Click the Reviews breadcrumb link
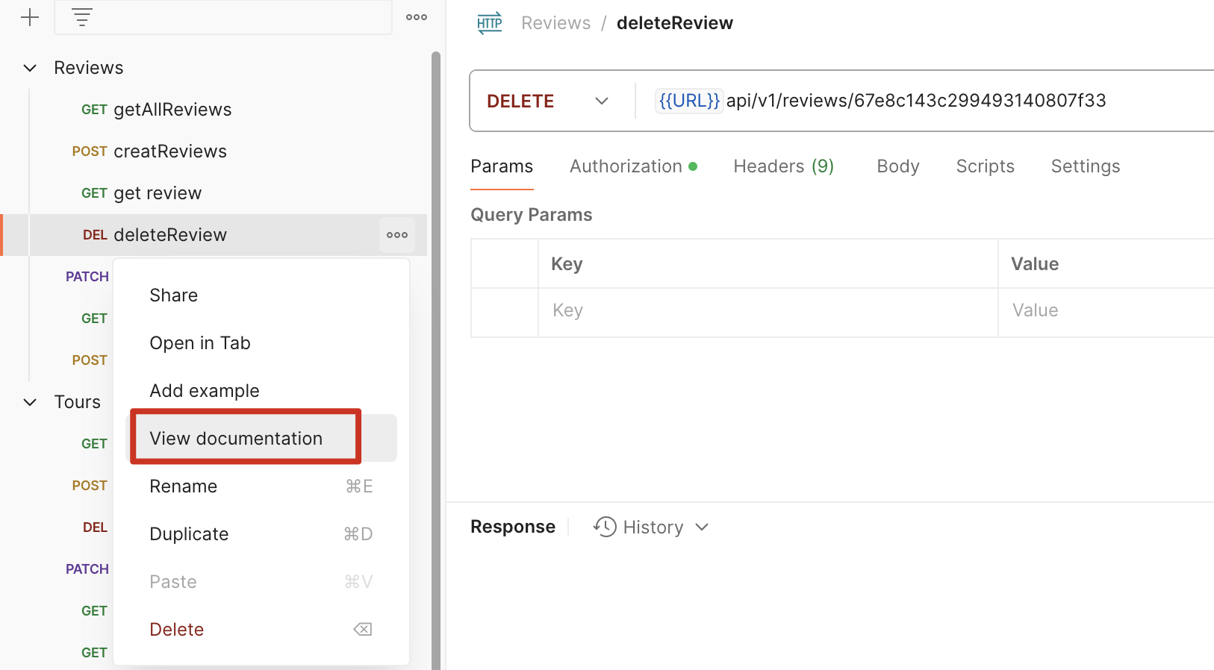This screenshot has height=670, width=1214. 555,23
